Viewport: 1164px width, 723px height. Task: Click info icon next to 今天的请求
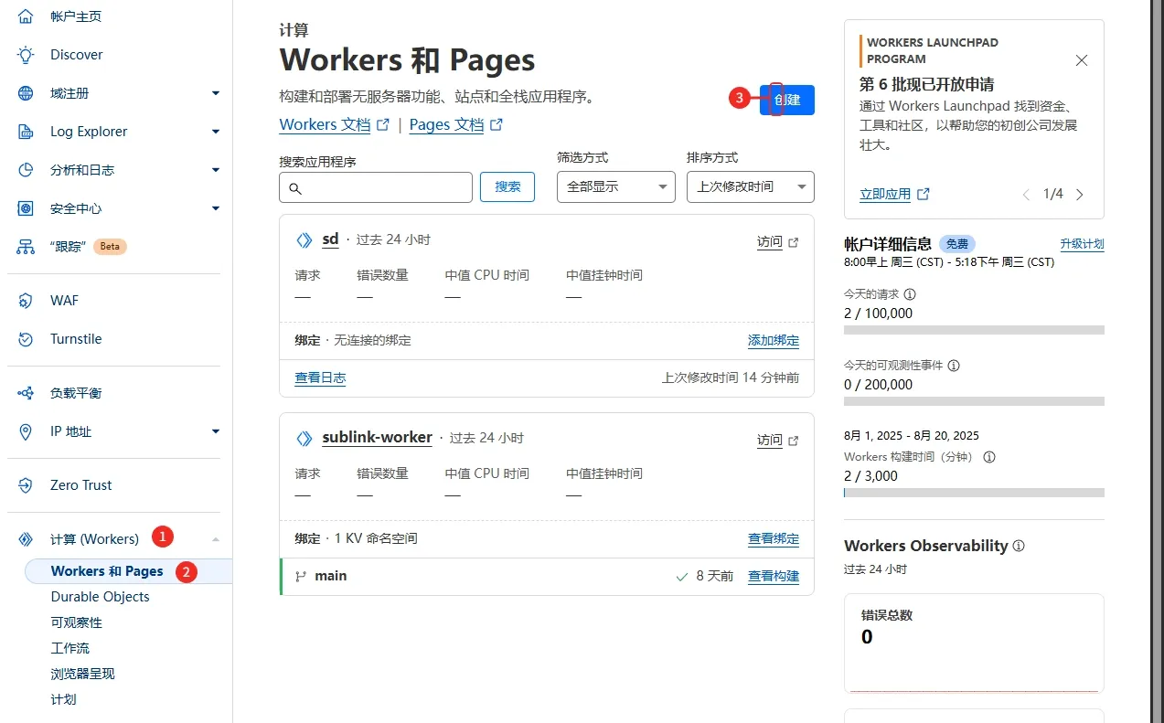(x=910, y=294)
